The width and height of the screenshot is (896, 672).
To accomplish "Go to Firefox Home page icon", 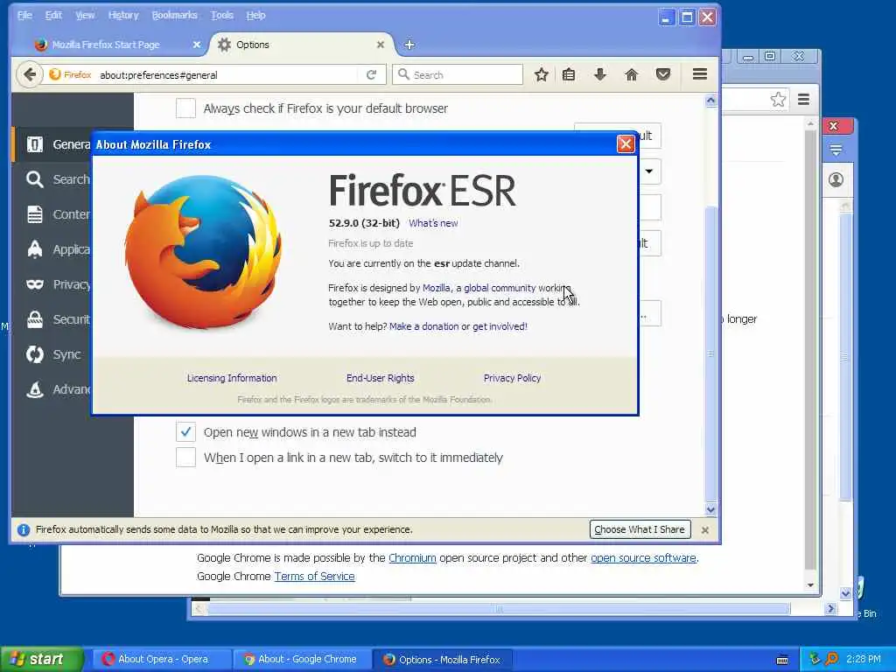I will tap(632, 74).
